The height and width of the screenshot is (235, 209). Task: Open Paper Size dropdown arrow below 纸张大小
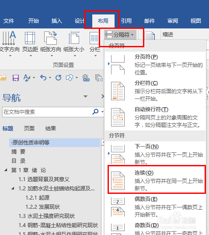pyautogui.click(x=75, y=56)
